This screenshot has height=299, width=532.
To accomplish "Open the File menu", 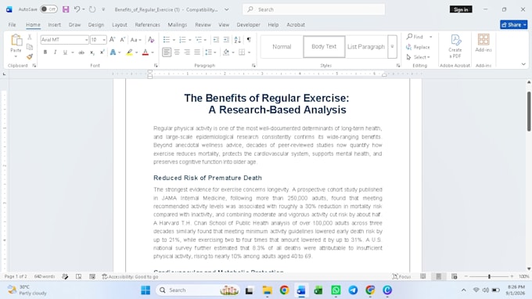I will (x=13, y=25).
